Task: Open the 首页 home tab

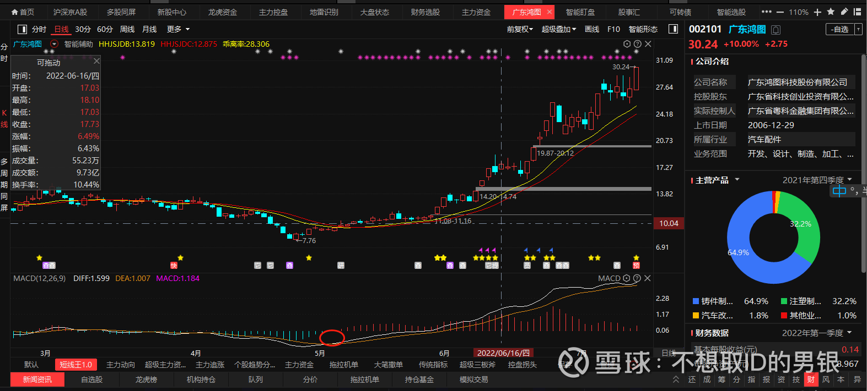Action: 23,12
